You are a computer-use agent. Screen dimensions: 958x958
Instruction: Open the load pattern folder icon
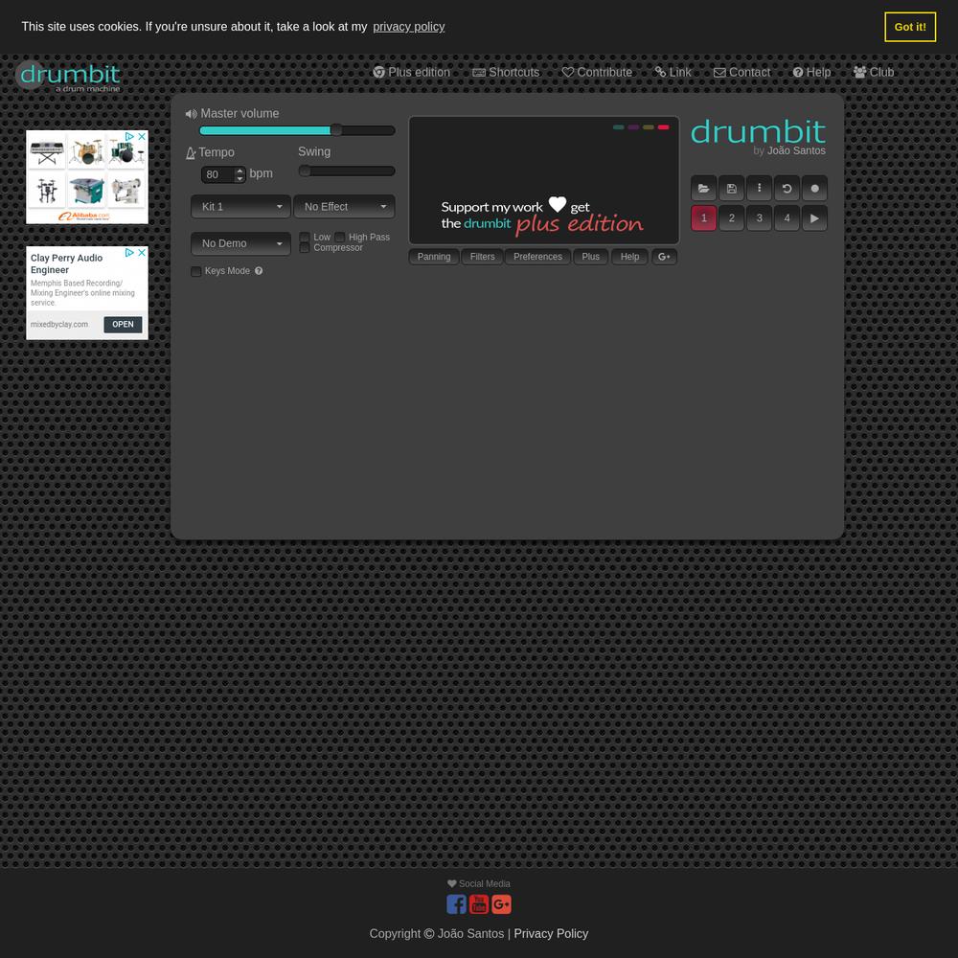[703, 188]
